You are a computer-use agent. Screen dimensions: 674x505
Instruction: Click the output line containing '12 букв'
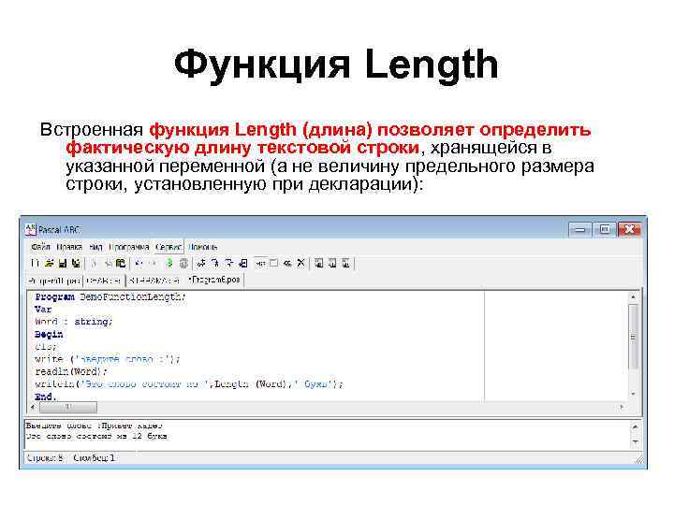click(x=96, y=437)
